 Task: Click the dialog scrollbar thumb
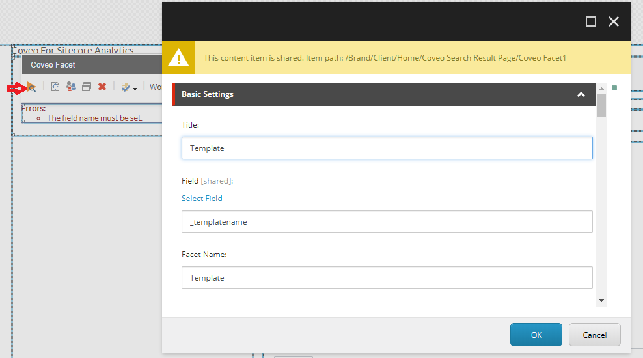click(601, 105)
